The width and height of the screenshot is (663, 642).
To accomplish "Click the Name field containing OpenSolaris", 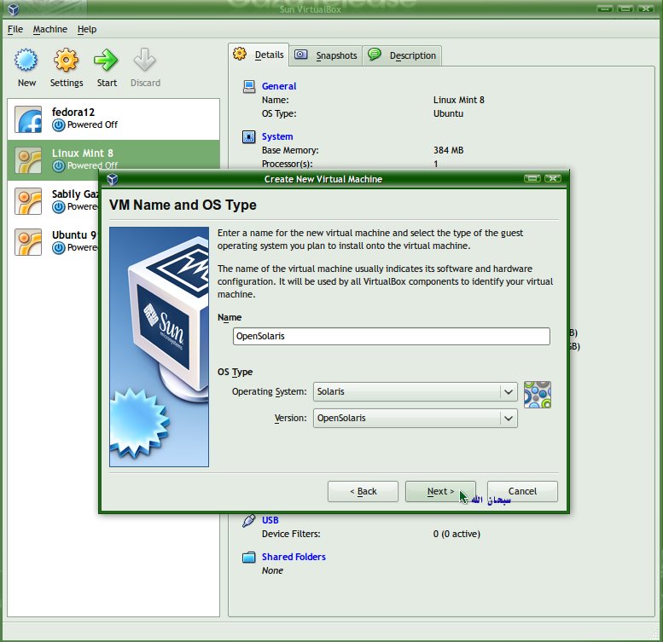I will click(x=391, y=336).
